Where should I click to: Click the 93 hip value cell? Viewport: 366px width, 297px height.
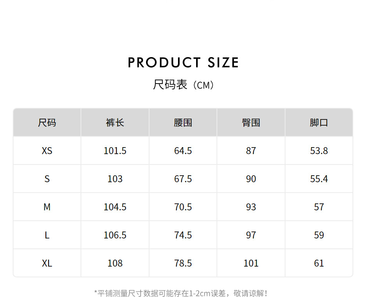pos(251,207)
